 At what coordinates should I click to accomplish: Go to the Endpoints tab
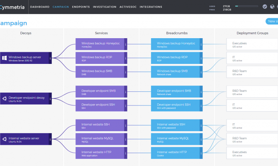coord(81,7)
